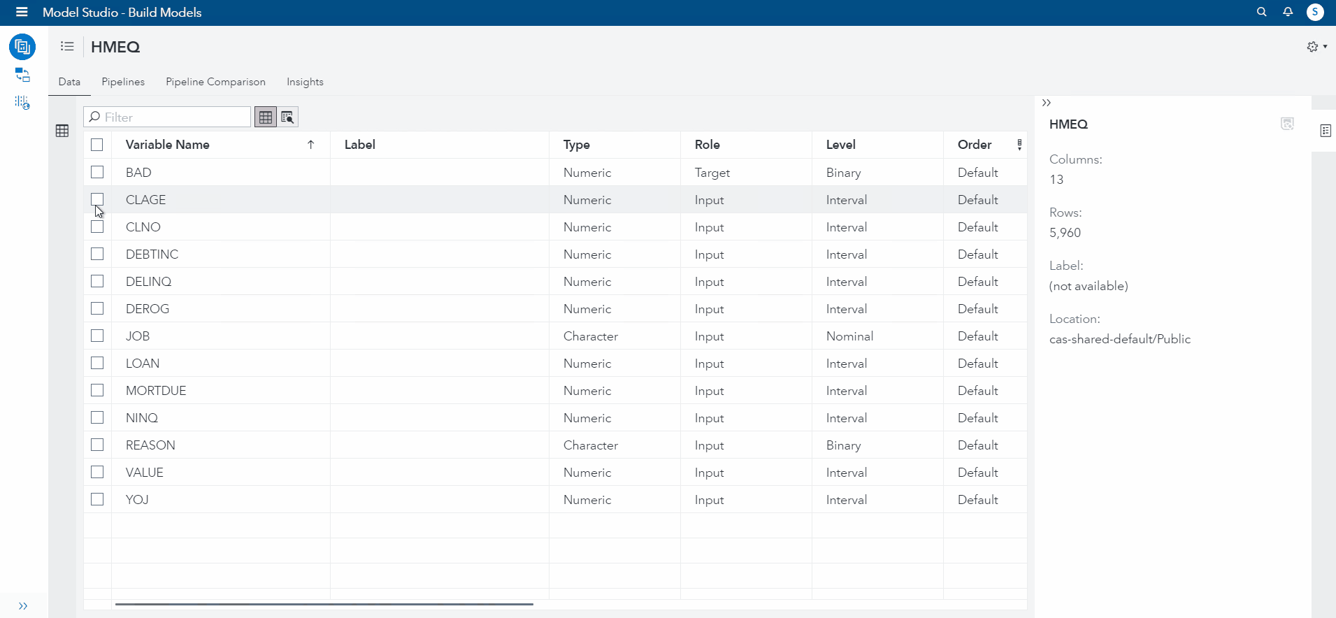The width and height of the screenshot is (1336, 618).
Task: Check the LOAN variable checkbox
Action: [x=97, y=363]
